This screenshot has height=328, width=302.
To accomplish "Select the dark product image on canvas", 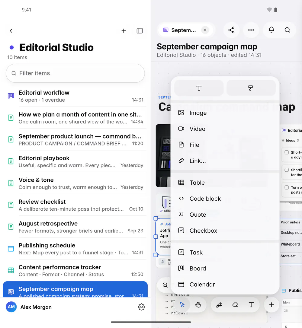I will [163, 156].
